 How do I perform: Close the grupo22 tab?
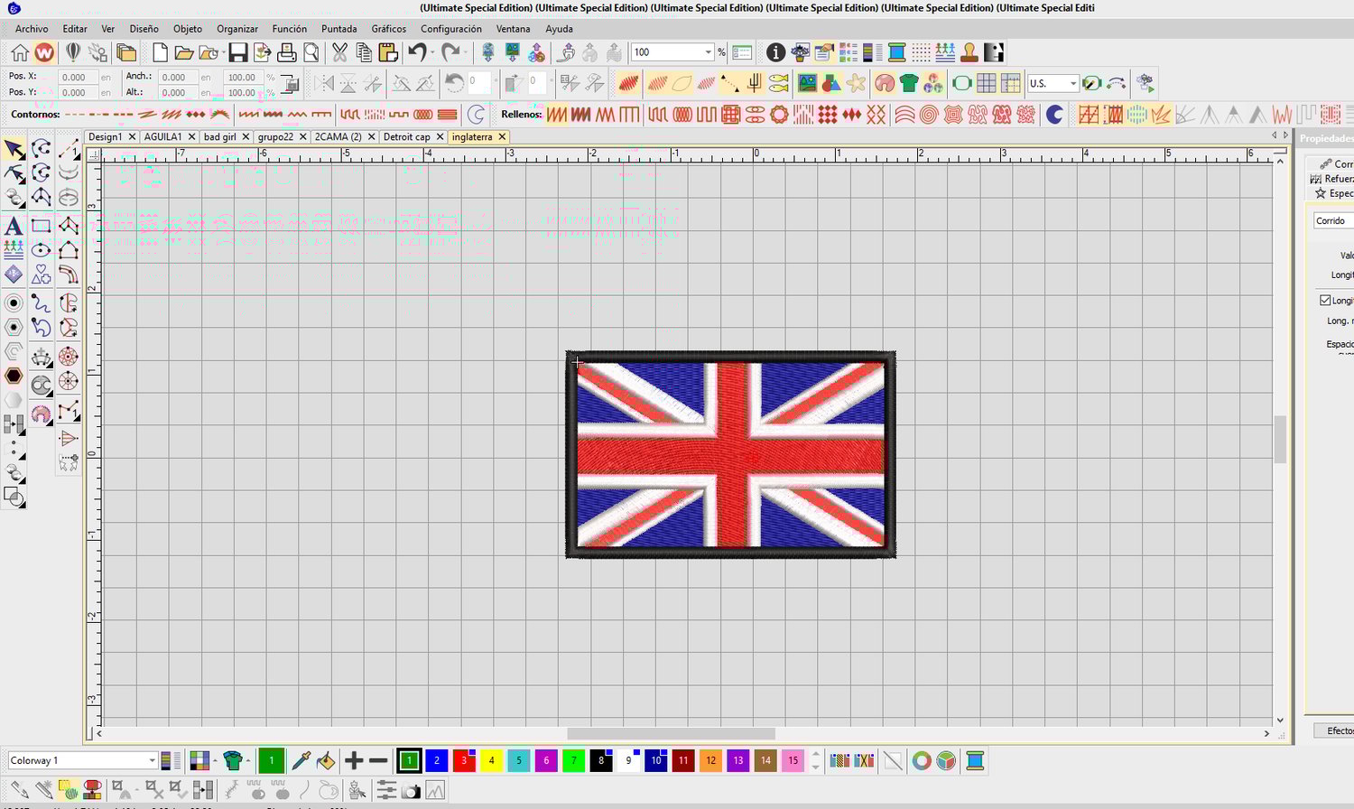pos(303,137)
